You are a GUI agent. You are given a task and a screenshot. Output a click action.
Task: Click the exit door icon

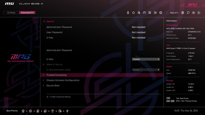pyautogui.click(x=199, y=13)
